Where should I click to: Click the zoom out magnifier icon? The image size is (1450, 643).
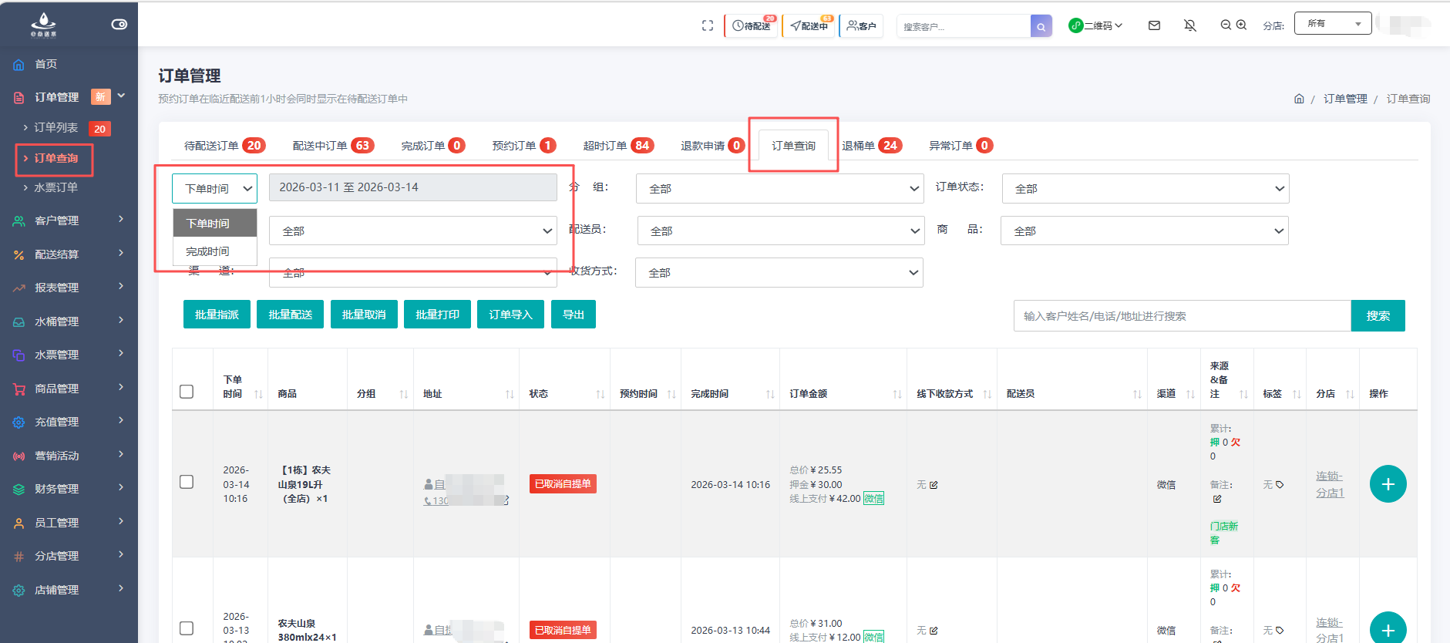[x=1226, y=25]
